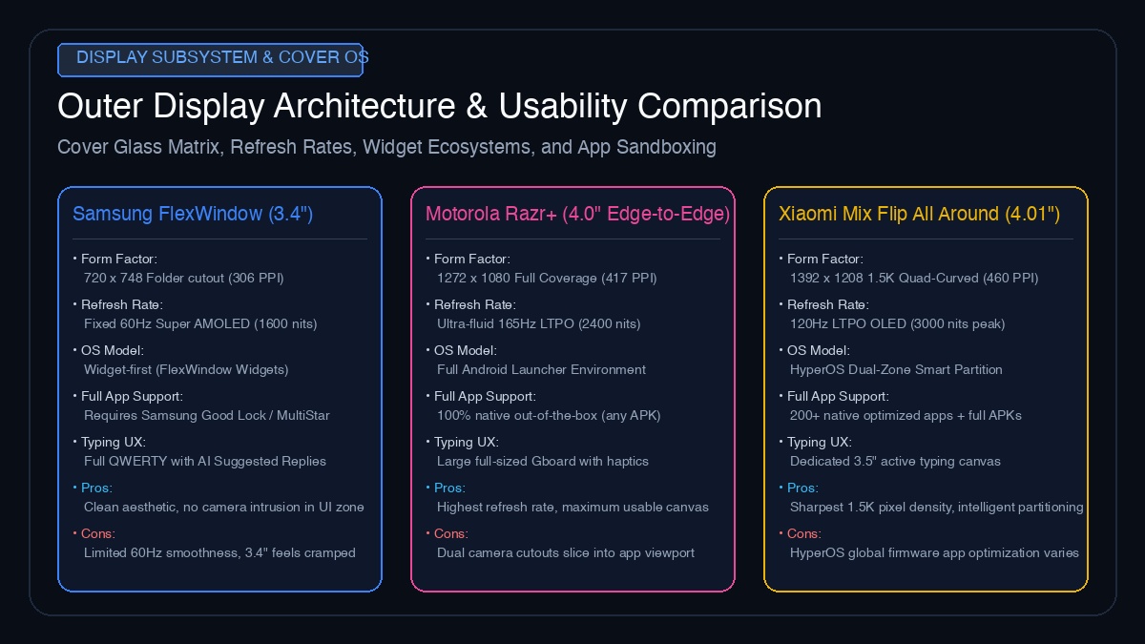Click 'Large full-sized Gboard with haptics'
The image size is (1145, 644).
[543, 461]
